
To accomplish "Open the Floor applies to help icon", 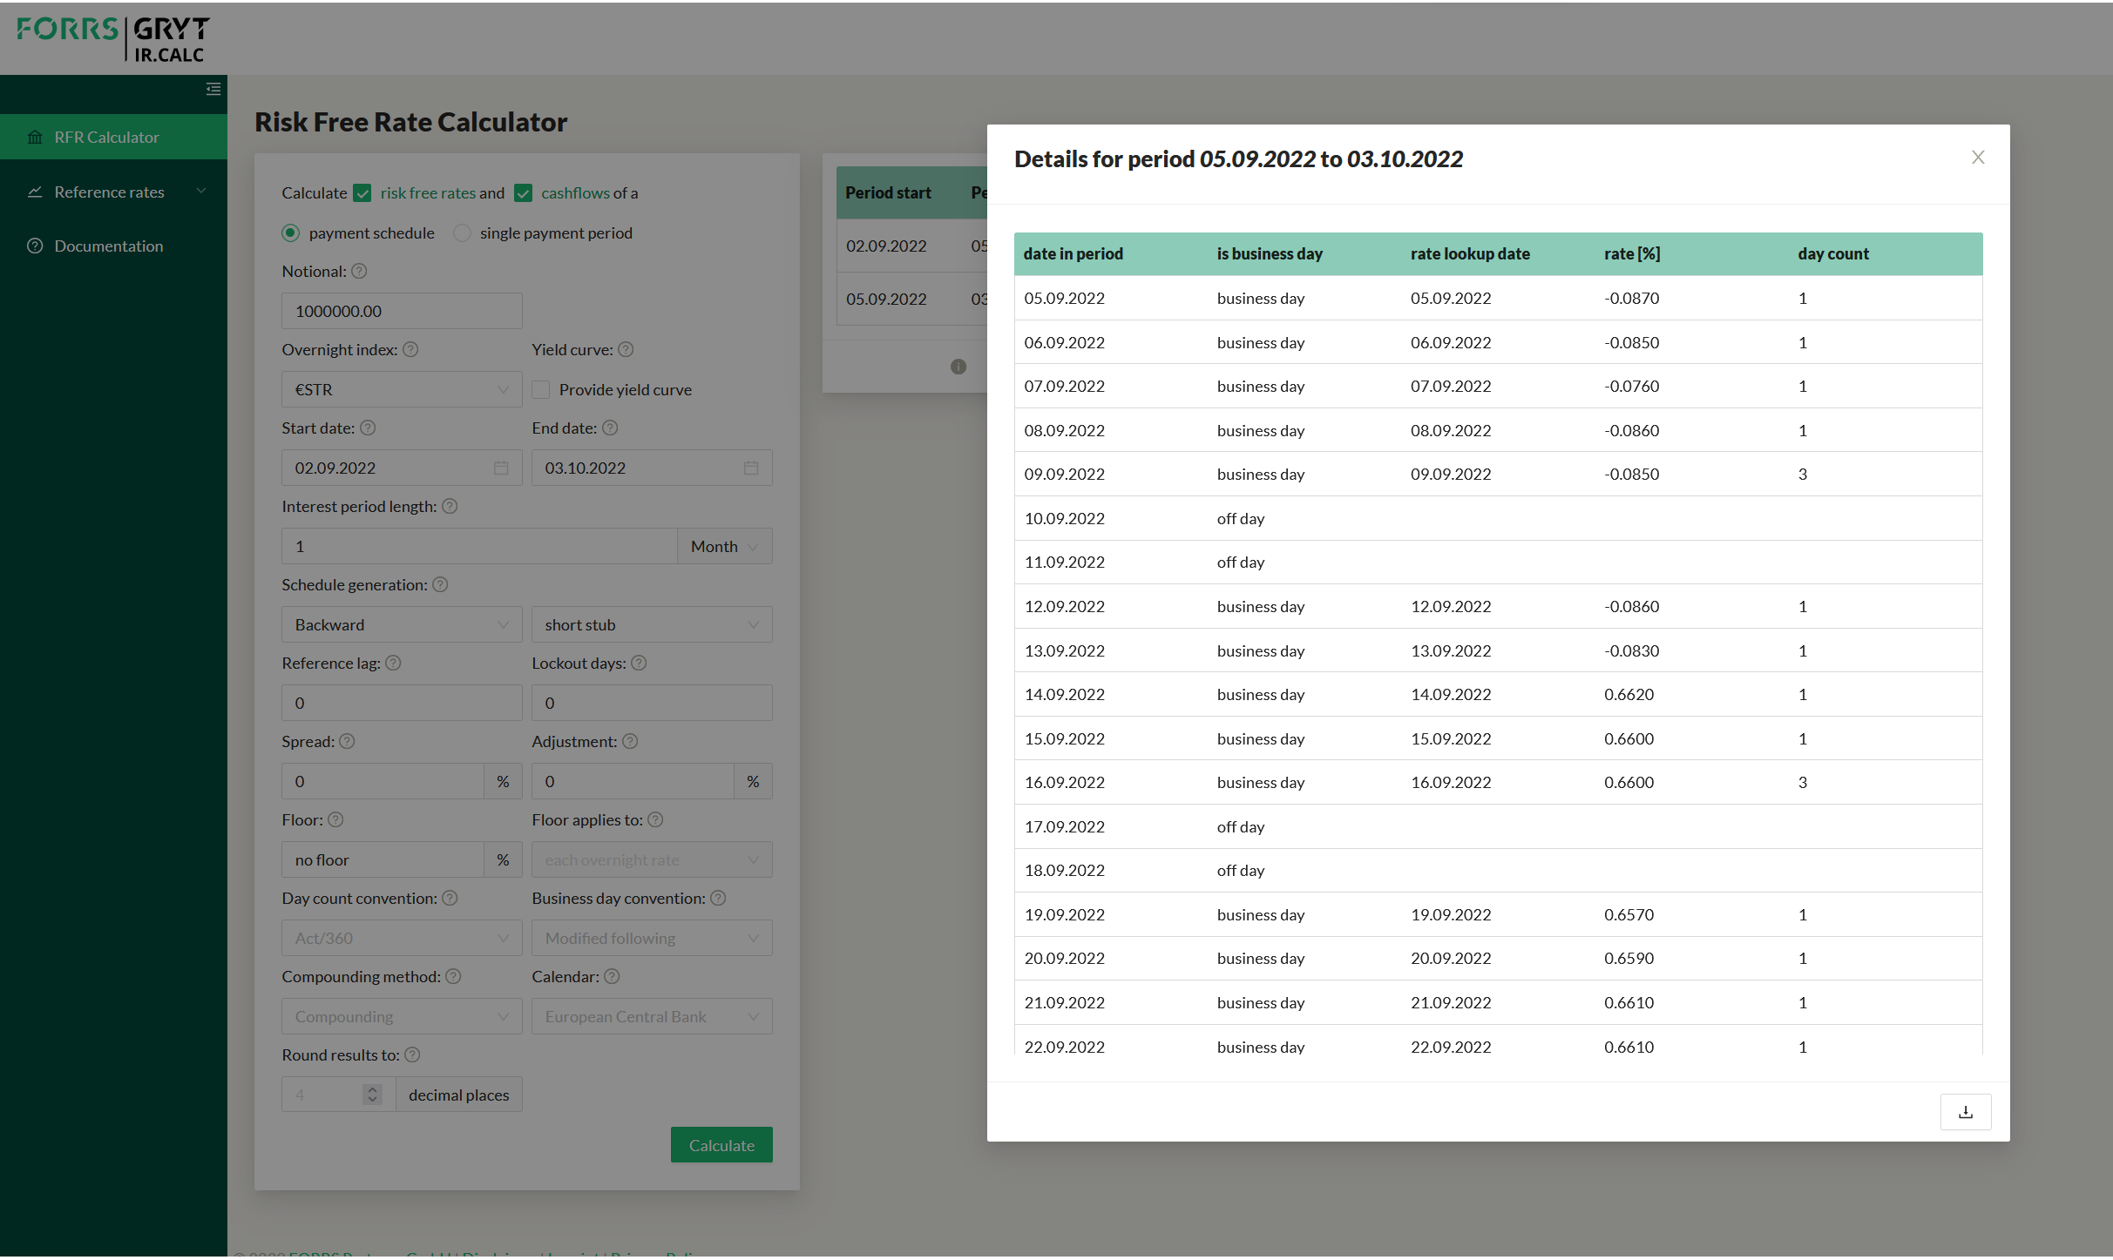I will point(655,819).
